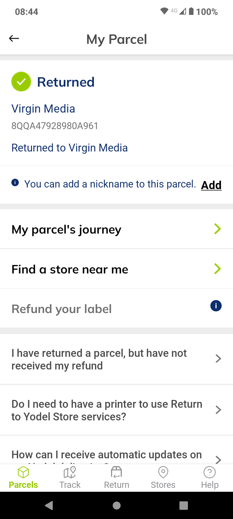Expand My parcel's journey chevron
The height and width of the screenshot is (519, 233).
tap(217, 229)
